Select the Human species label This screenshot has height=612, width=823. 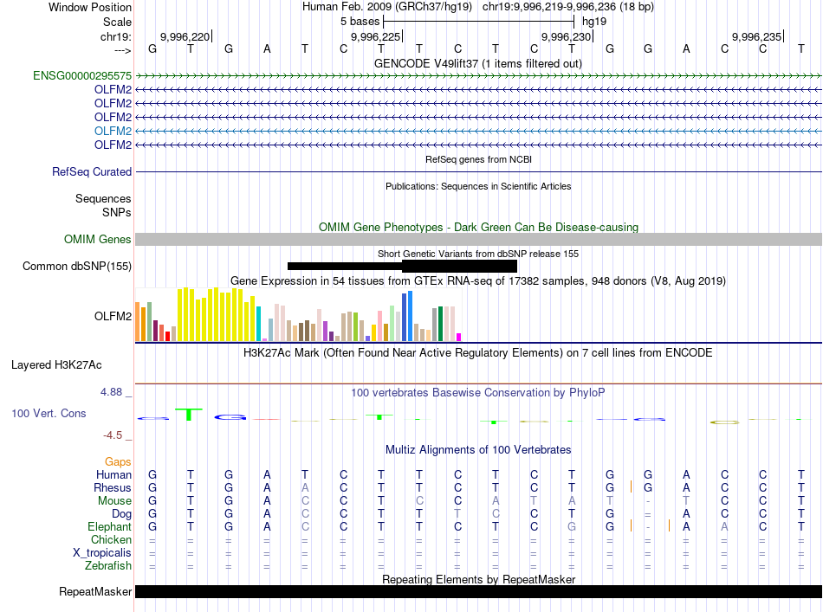[113, 474]
